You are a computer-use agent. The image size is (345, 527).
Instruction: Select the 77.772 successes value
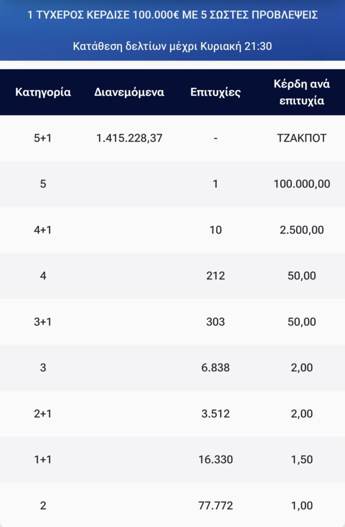(216, 505)
